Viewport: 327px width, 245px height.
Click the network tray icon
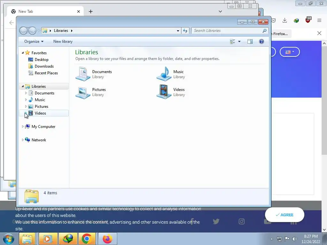[279, 239]
